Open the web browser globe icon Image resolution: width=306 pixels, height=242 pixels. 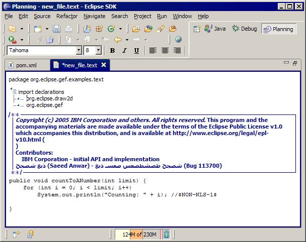click(x=178, y=40)
